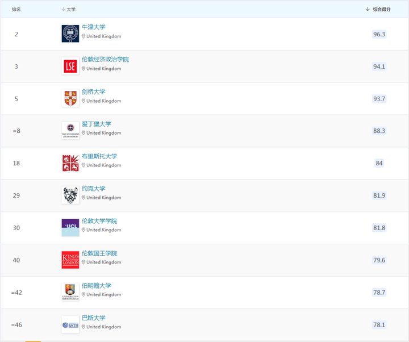Open the 剑桥大学 link
The image size is (409, 342).
coord(94,92)
